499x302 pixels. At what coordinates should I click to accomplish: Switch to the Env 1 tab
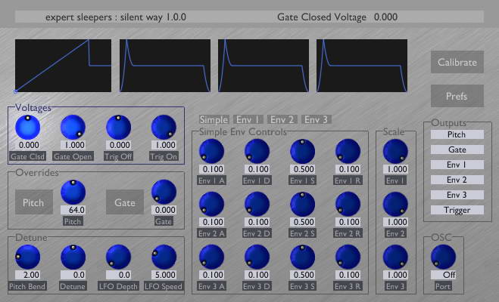click(248, 119)
